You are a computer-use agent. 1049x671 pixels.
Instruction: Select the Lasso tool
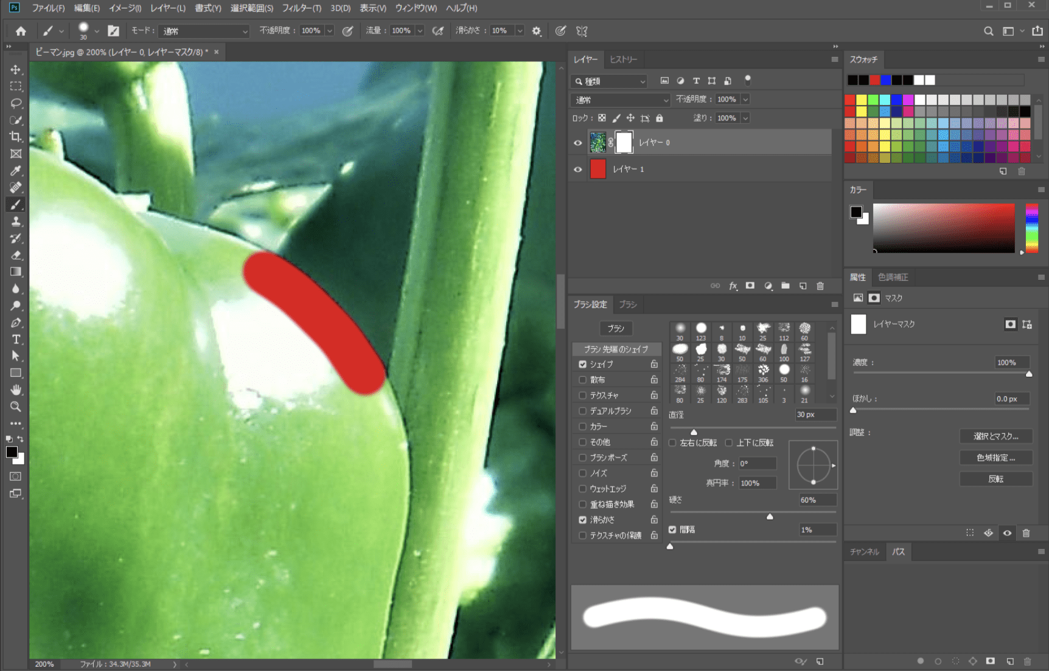coord(16,103)
